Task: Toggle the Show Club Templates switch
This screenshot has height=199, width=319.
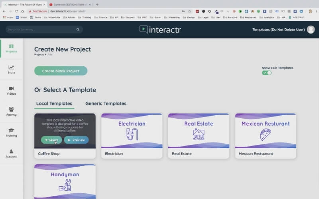Action: [x=267, y=73]
